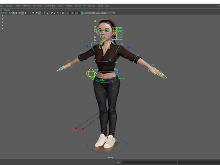Open the Mesh Display menu
The image size is (220, 165).
50,6
